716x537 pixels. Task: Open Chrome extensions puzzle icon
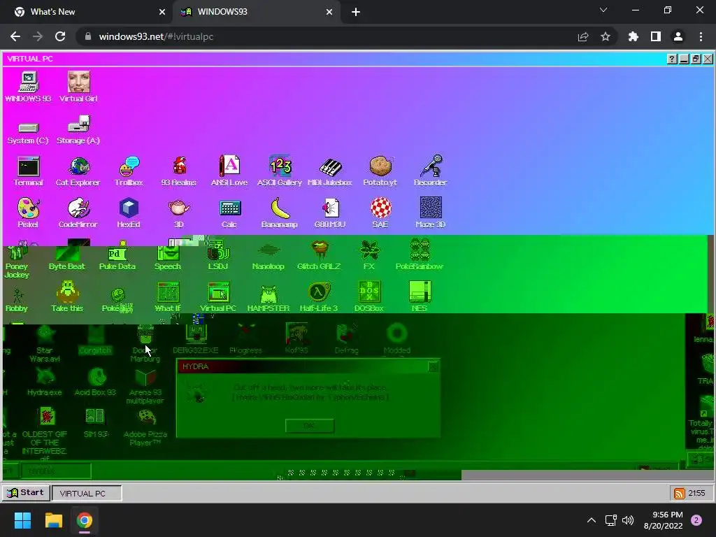633,36
